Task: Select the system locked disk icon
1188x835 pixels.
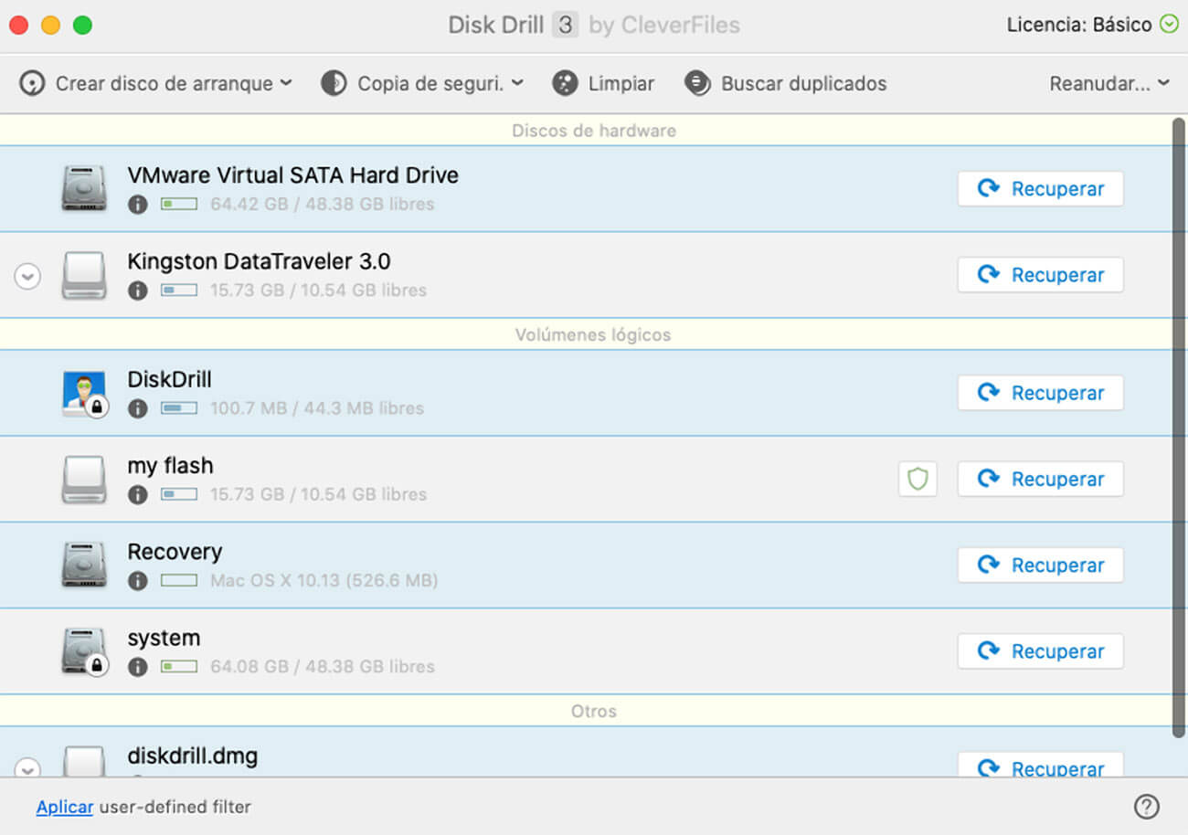Action: coord(84,651)
